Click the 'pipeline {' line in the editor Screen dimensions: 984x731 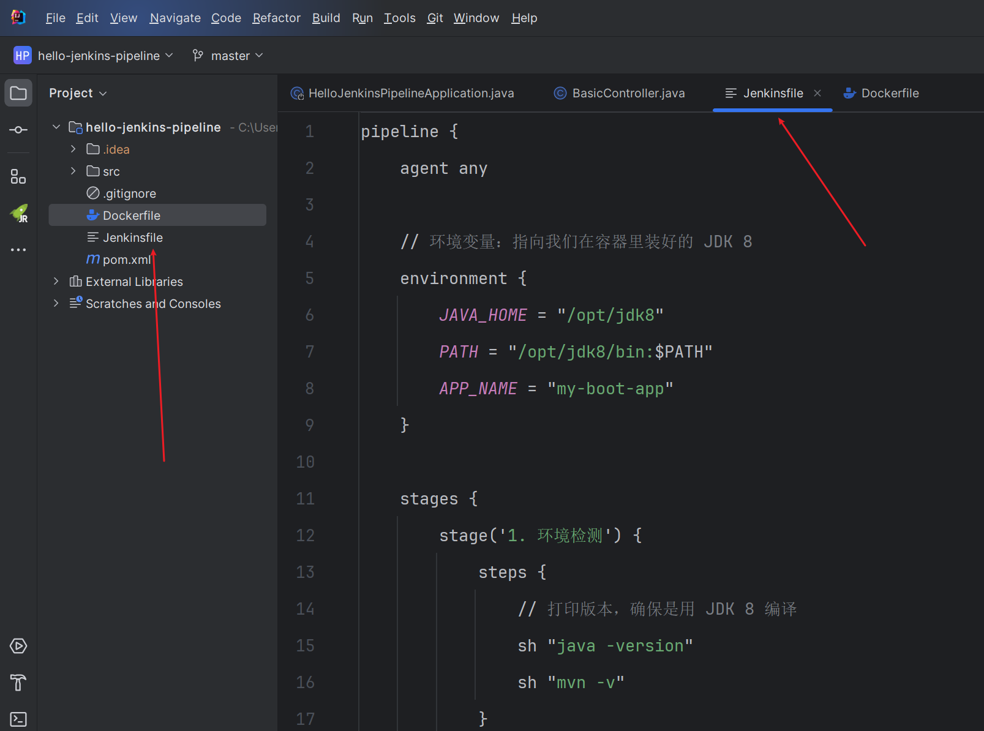click(x=410, y=132)
